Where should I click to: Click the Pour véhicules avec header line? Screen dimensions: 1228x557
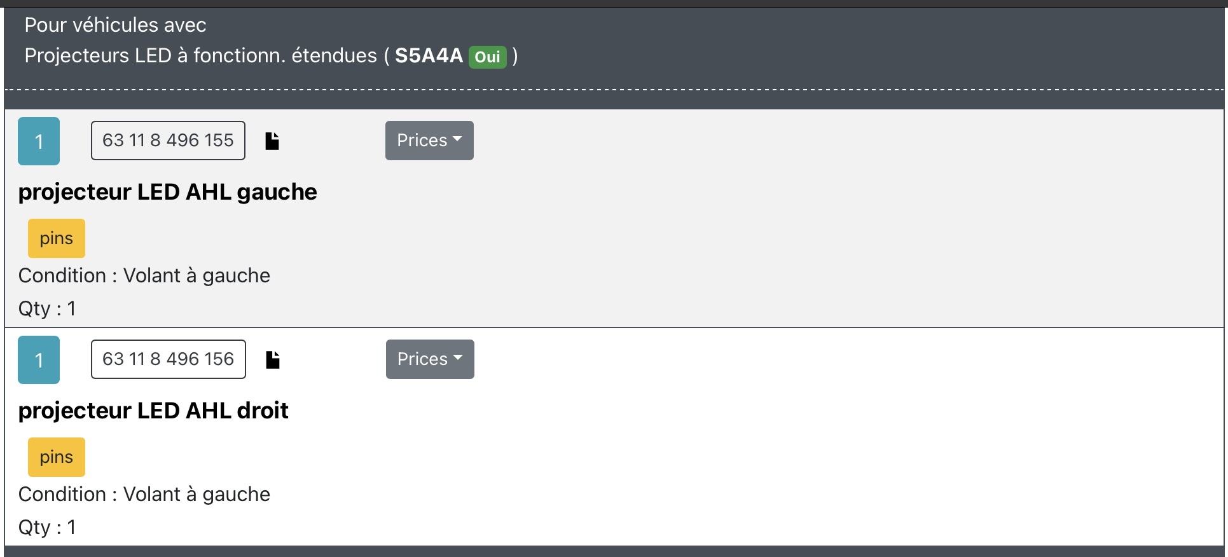tap(115, 25)
